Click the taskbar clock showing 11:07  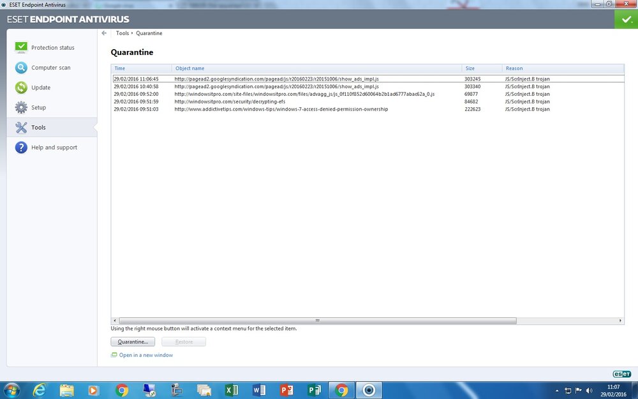pos(613,391)
